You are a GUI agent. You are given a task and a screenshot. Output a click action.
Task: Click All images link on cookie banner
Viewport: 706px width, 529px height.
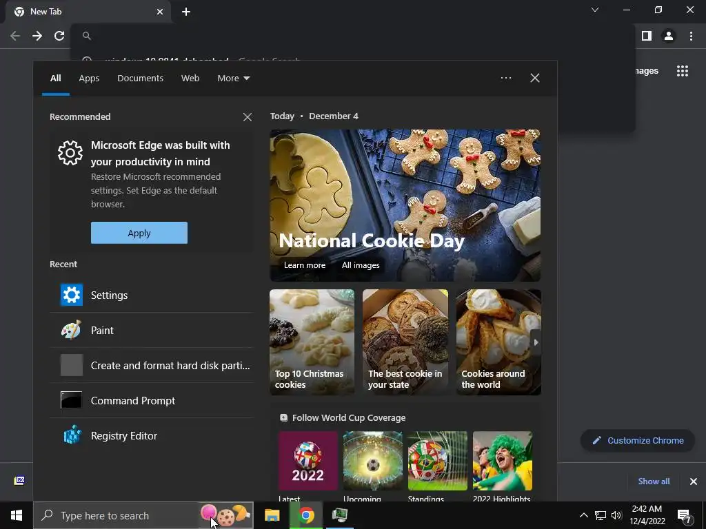point(360,265)
